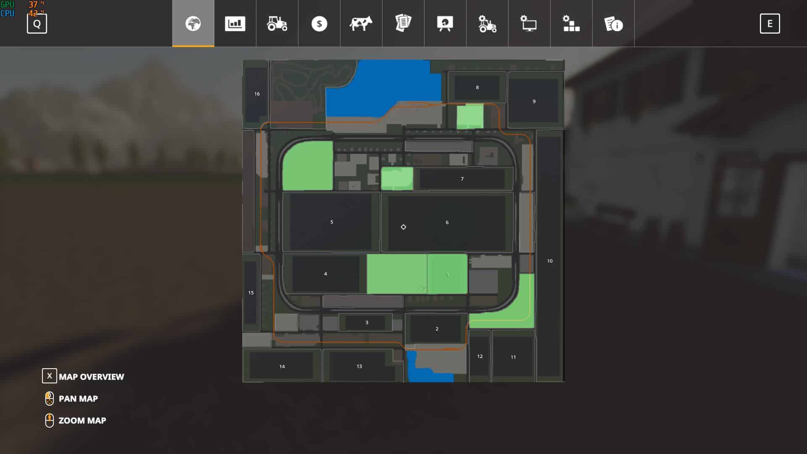Screen dimensions: 807x454
Task: Open the tutorial presentation board icon
Action: [x=445, y=24]
